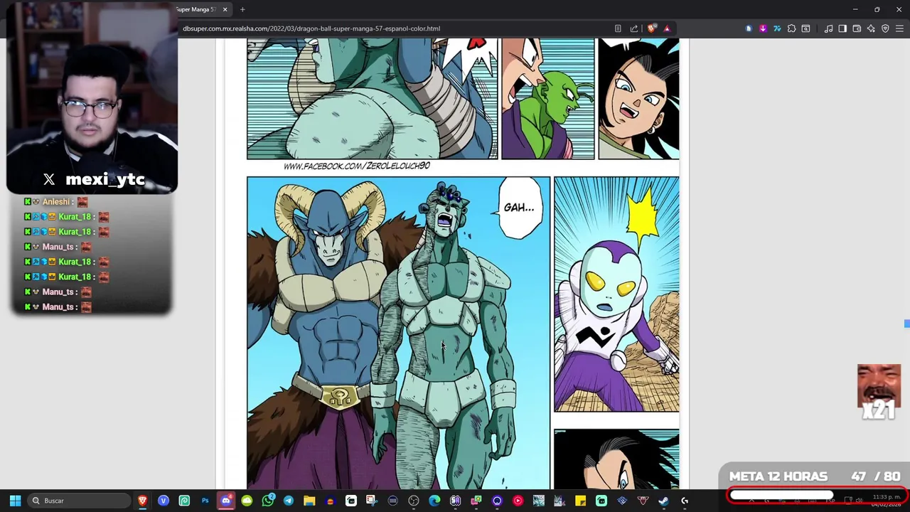Click the GAH... speech bubble

click(519, 208)
